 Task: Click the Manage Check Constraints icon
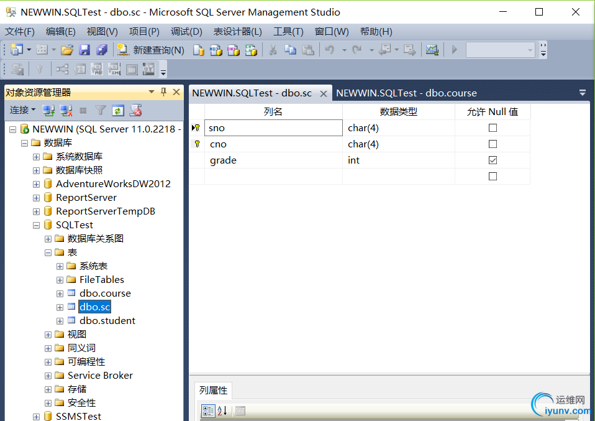pos(132,70)
